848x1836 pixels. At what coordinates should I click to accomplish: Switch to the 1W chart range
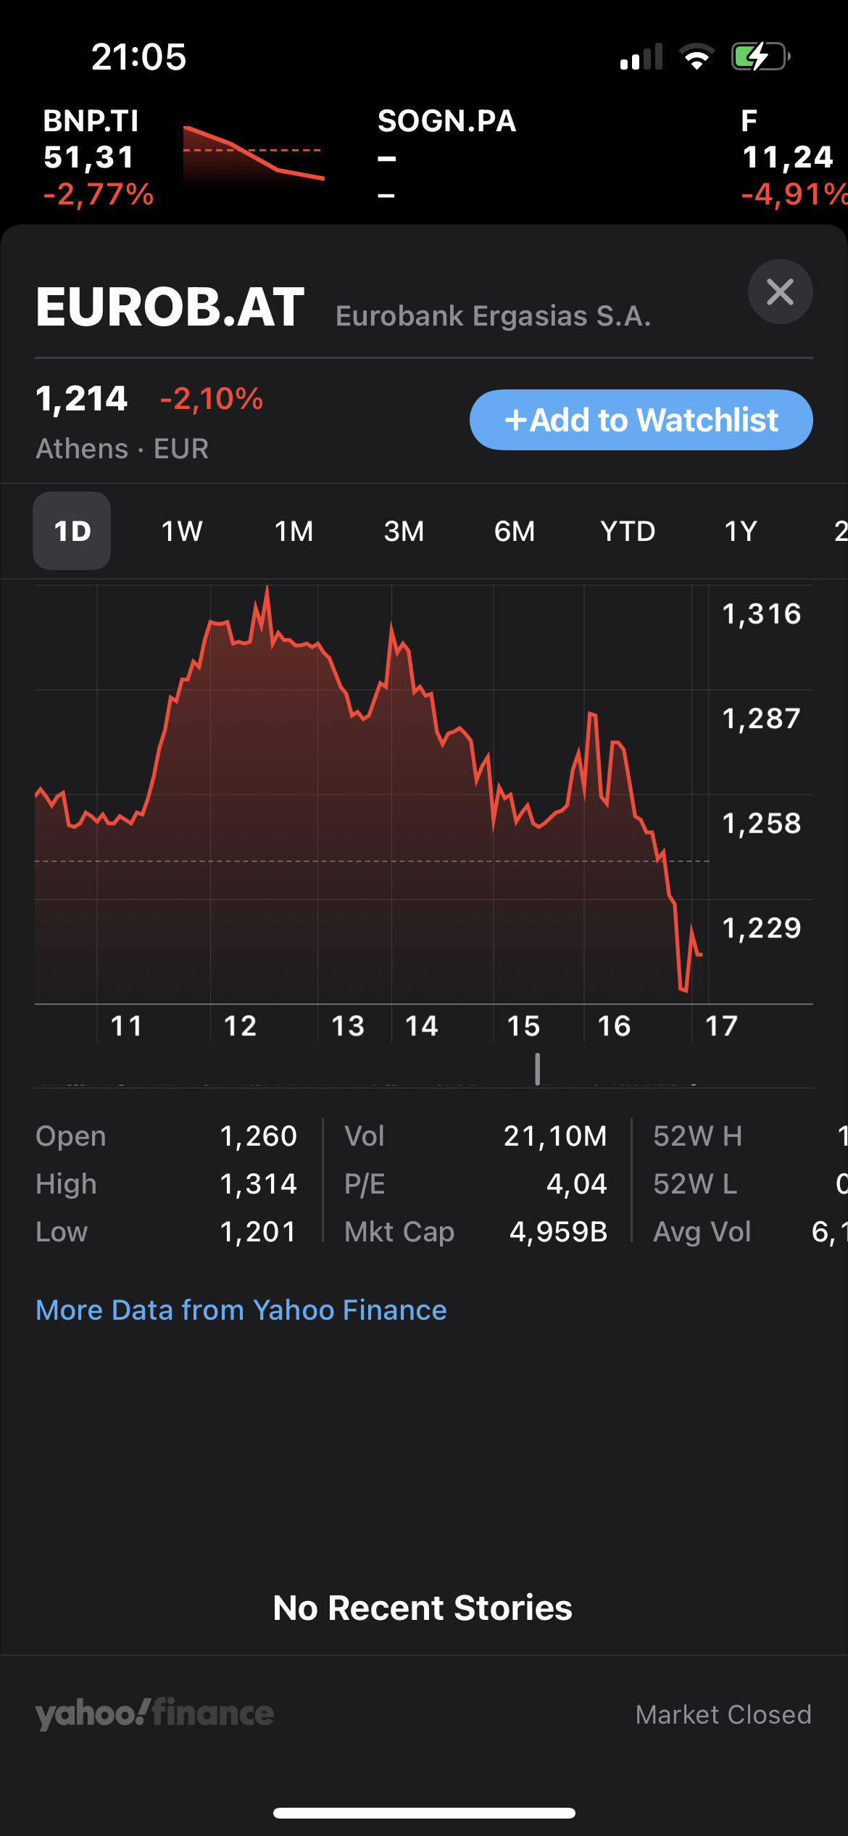(x=182, y=531)
